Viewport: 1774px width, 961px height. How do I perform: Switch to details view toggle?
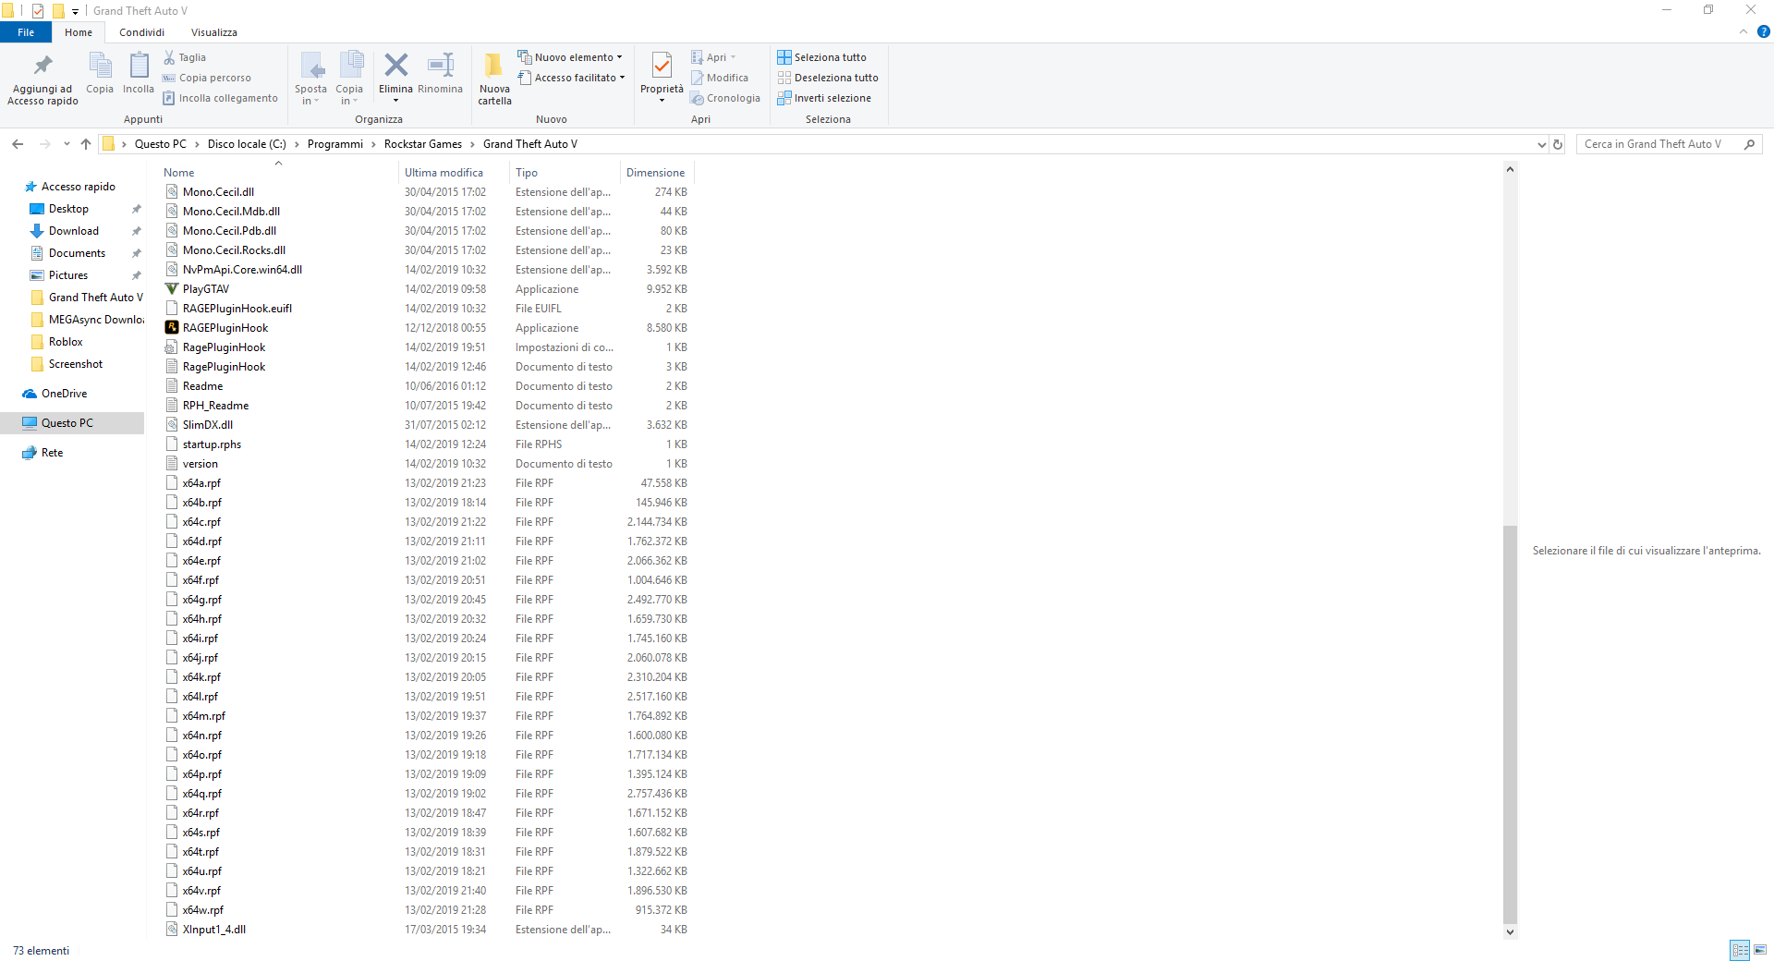1740,950
